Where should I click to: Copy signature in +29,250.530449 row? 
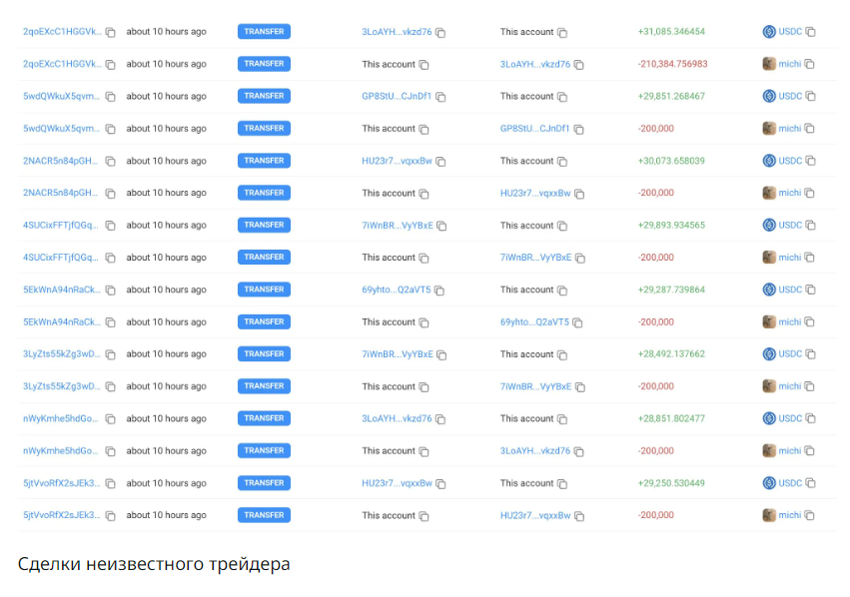(x=111, y=483)
